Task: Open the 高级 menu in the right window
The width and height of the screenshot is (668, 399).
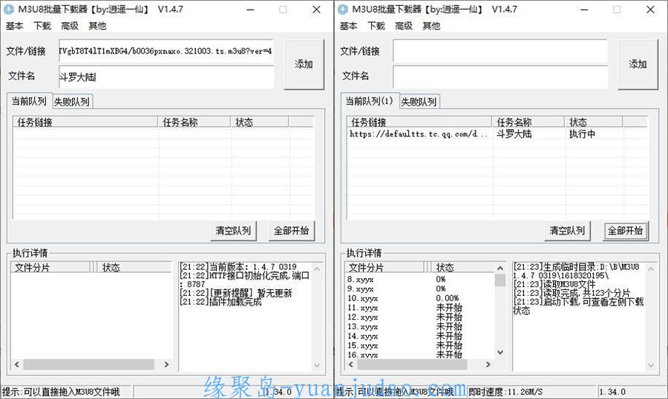Action: [403, 26]
